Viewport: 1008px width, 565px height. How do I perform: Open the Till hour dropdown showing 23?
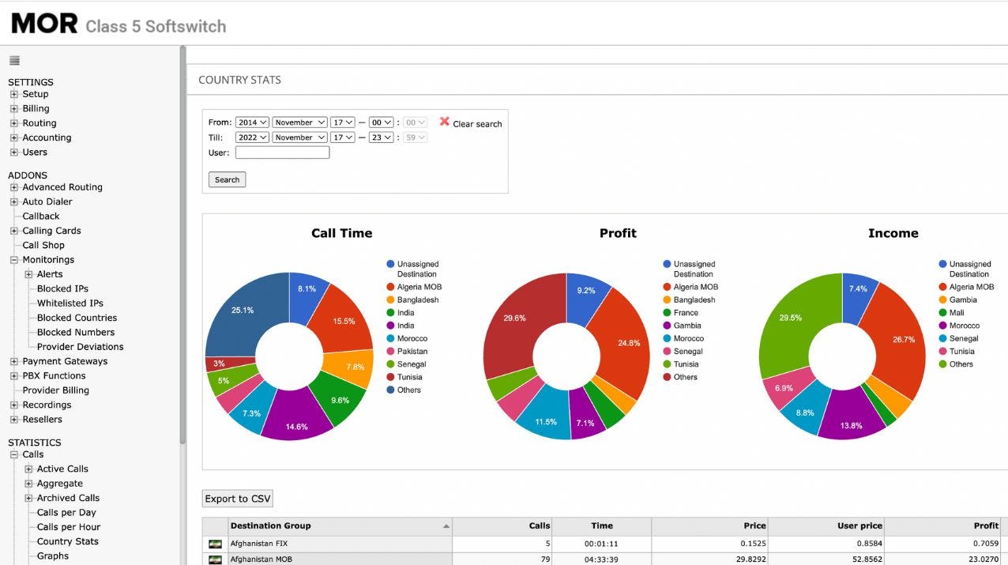tap(382, 137)
